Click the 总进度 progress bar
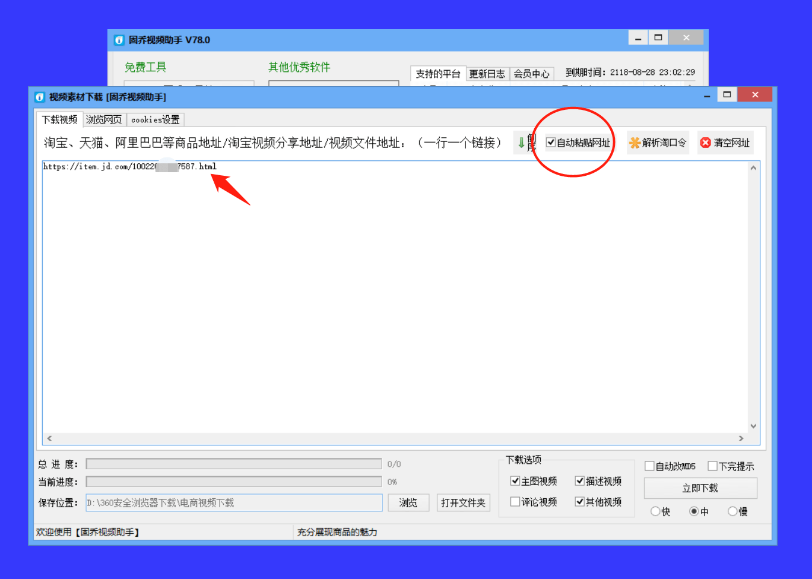Screen dimensions: 812x579 tap(234, 464)
